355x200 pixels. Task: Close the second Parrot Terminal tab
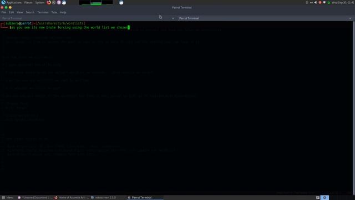pyautogui.click(x=350, y=18)
